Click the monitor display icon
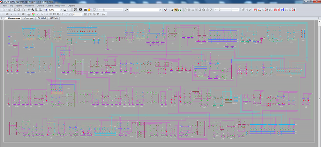This screenshot has height=147, width=321. click(65, 10)
